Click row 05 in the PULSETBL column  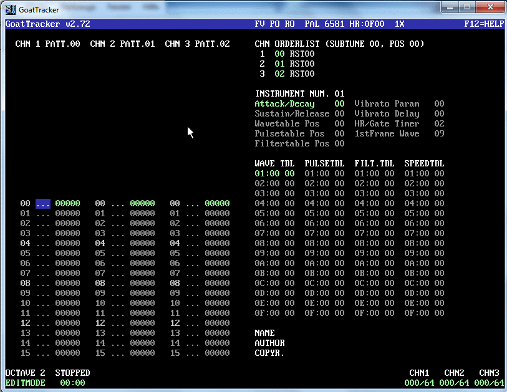324,214
